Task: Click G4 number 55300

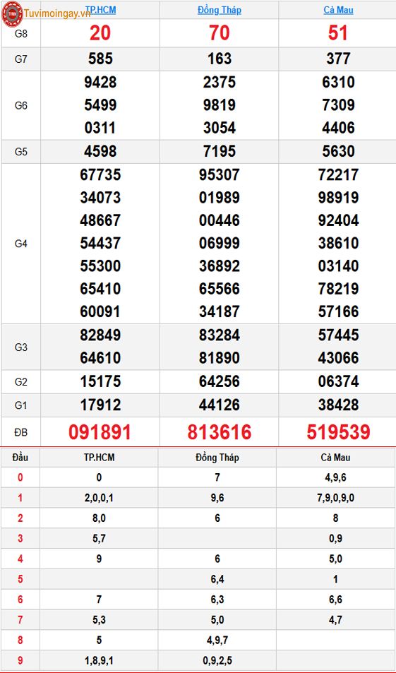Action: 100,266
